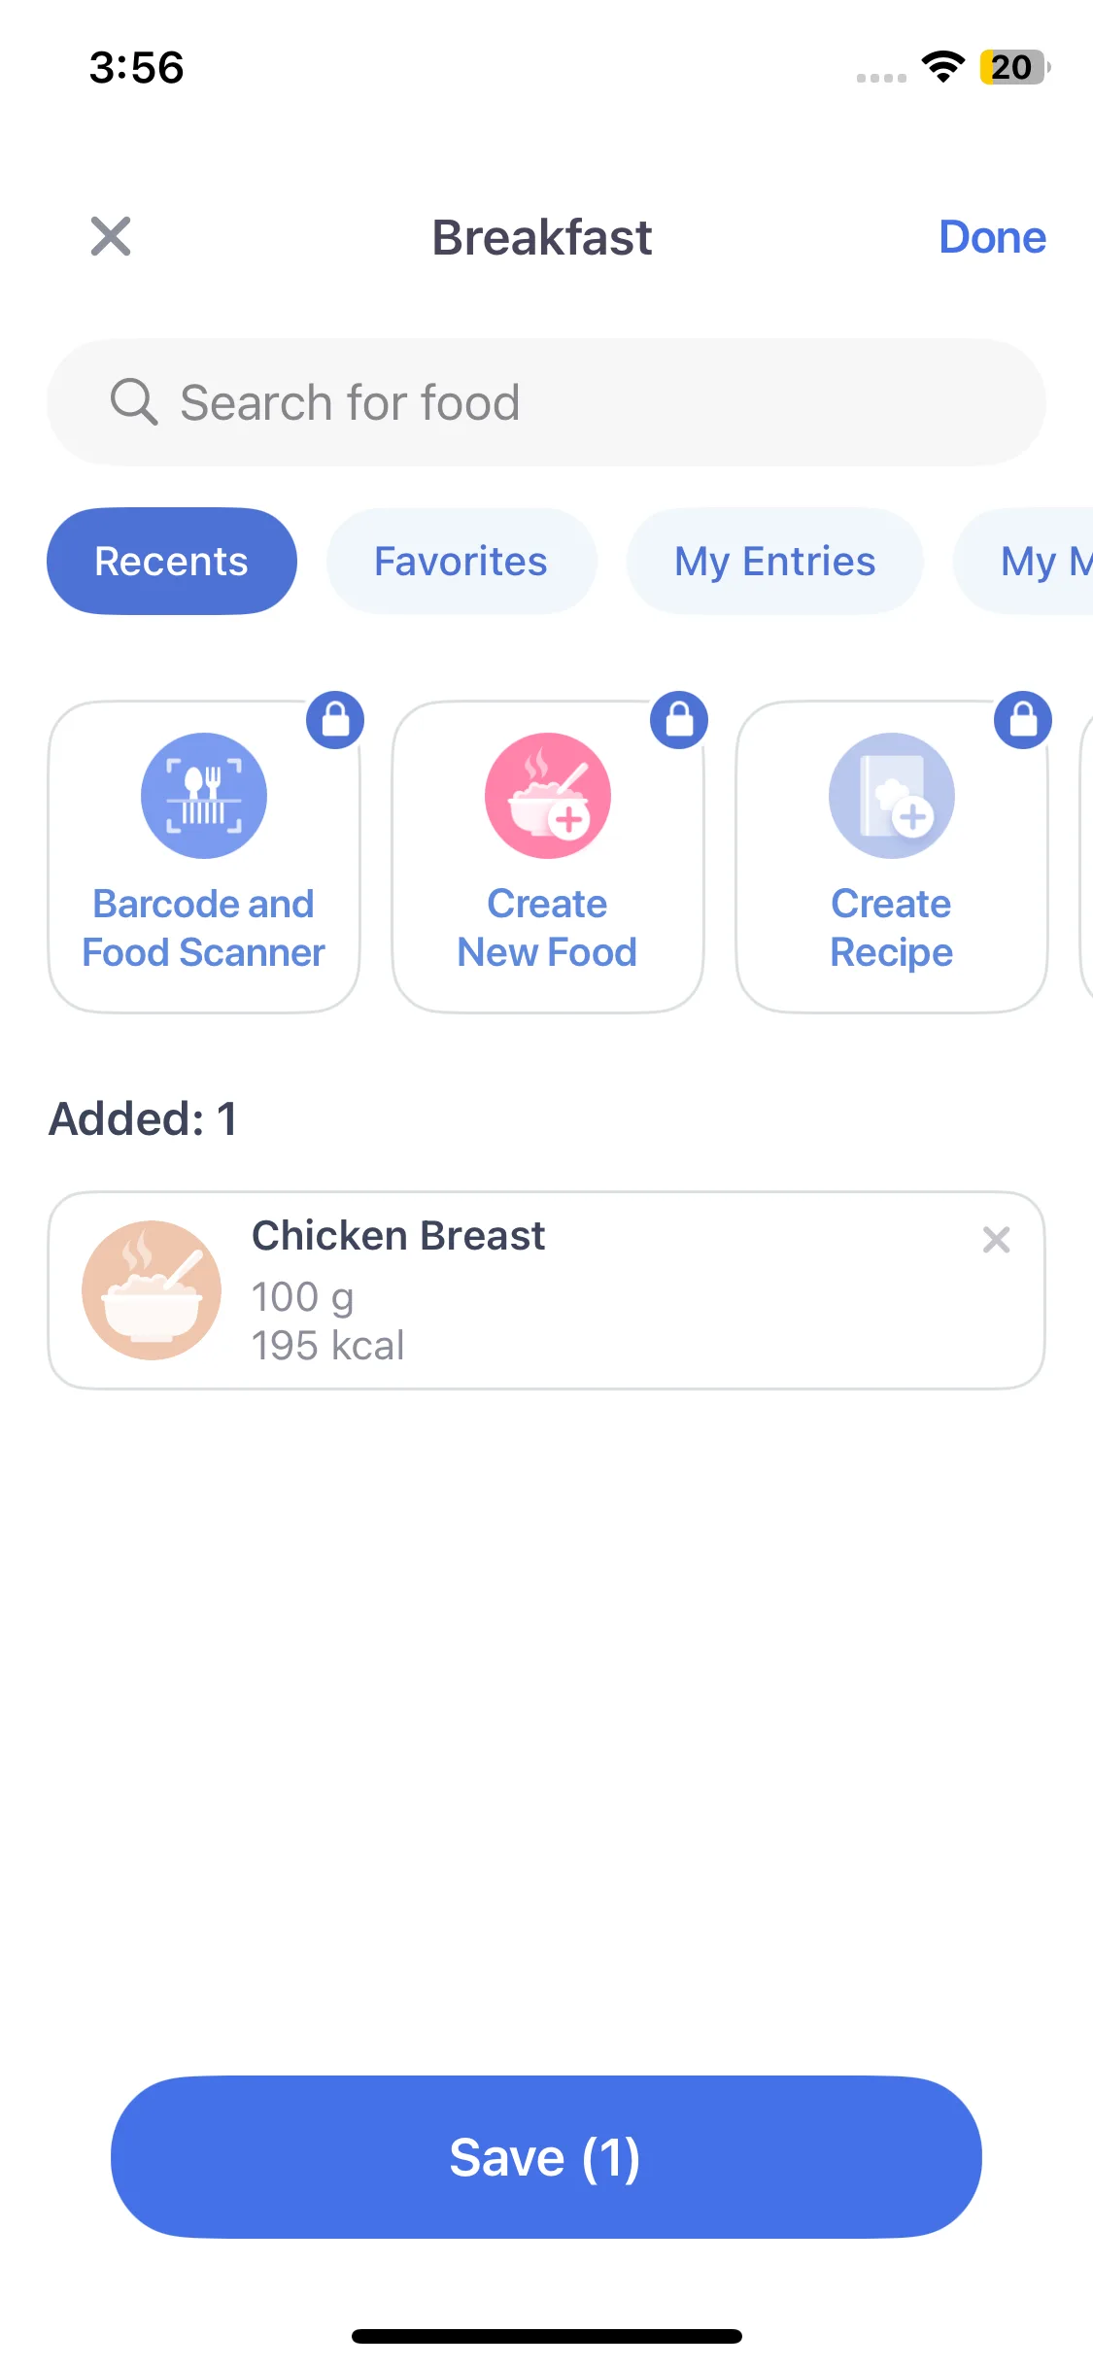Open the Barcode and Food Scanner icon
The image size is (1093, 2367).
[x=204, y=795]
